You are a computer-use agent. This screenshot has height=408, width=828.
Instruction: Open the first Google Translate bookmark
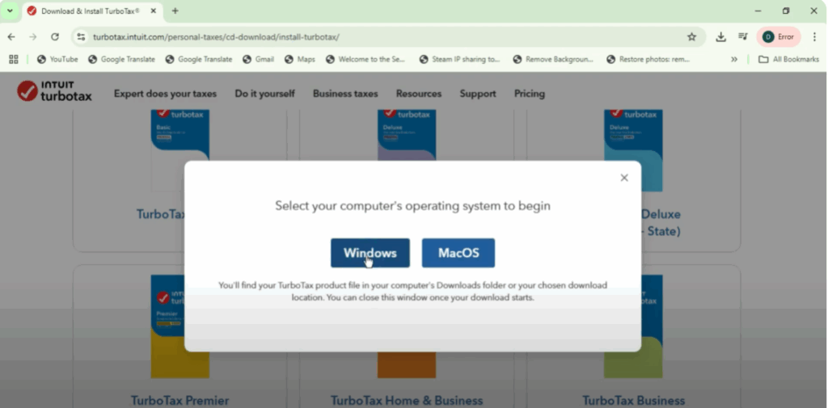coord(121,59)
